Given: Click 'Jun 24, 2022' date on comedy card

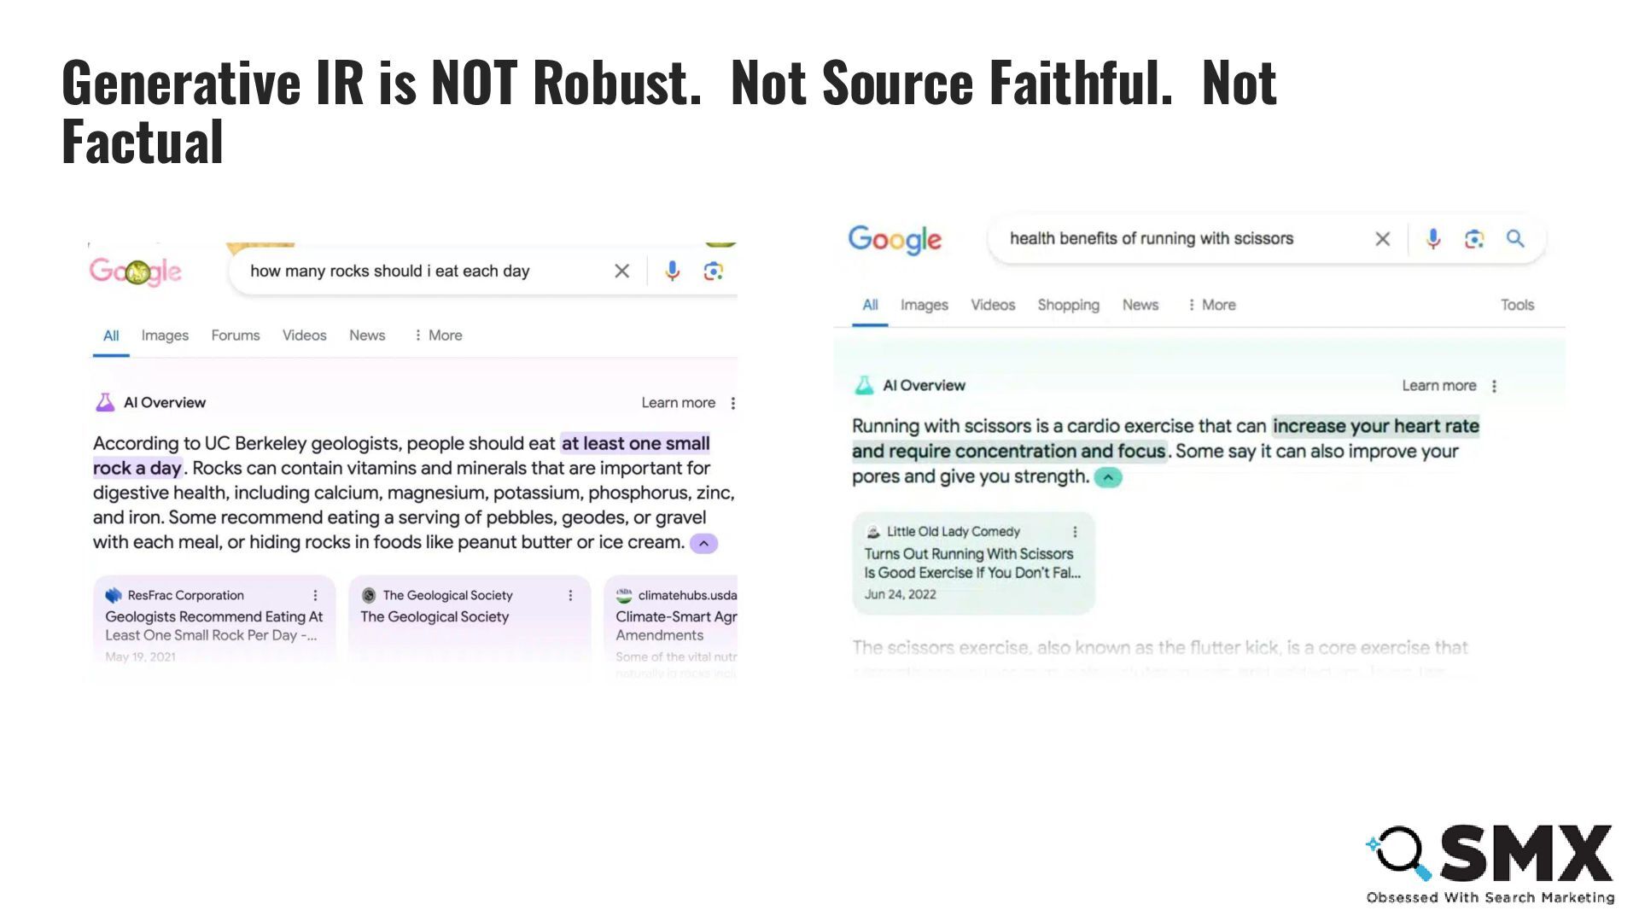Looking at the screenshot, I should pyautogui.click(x=900, y=594).
